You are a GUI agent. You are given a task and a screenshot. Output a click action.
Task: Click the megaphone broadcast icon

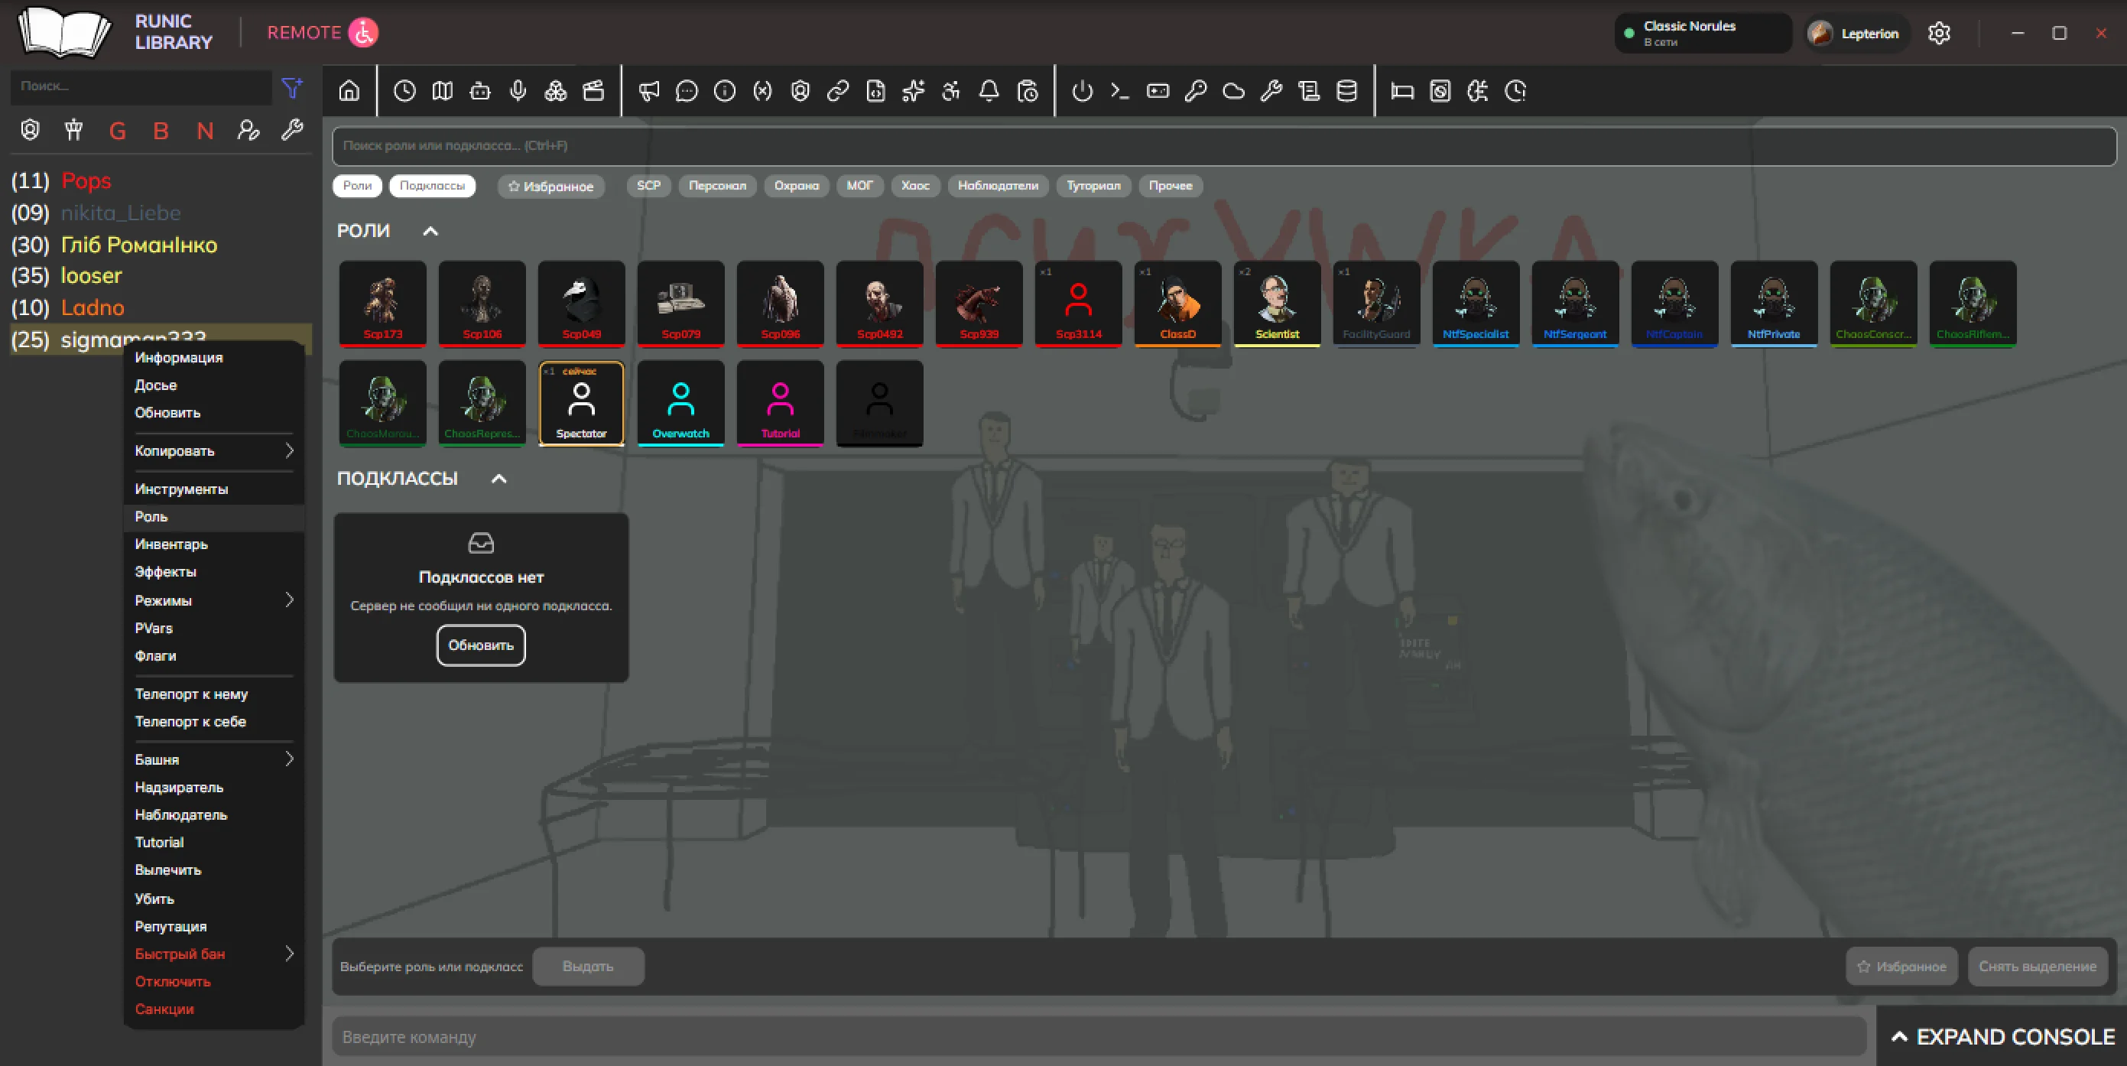tap(649, 91)
